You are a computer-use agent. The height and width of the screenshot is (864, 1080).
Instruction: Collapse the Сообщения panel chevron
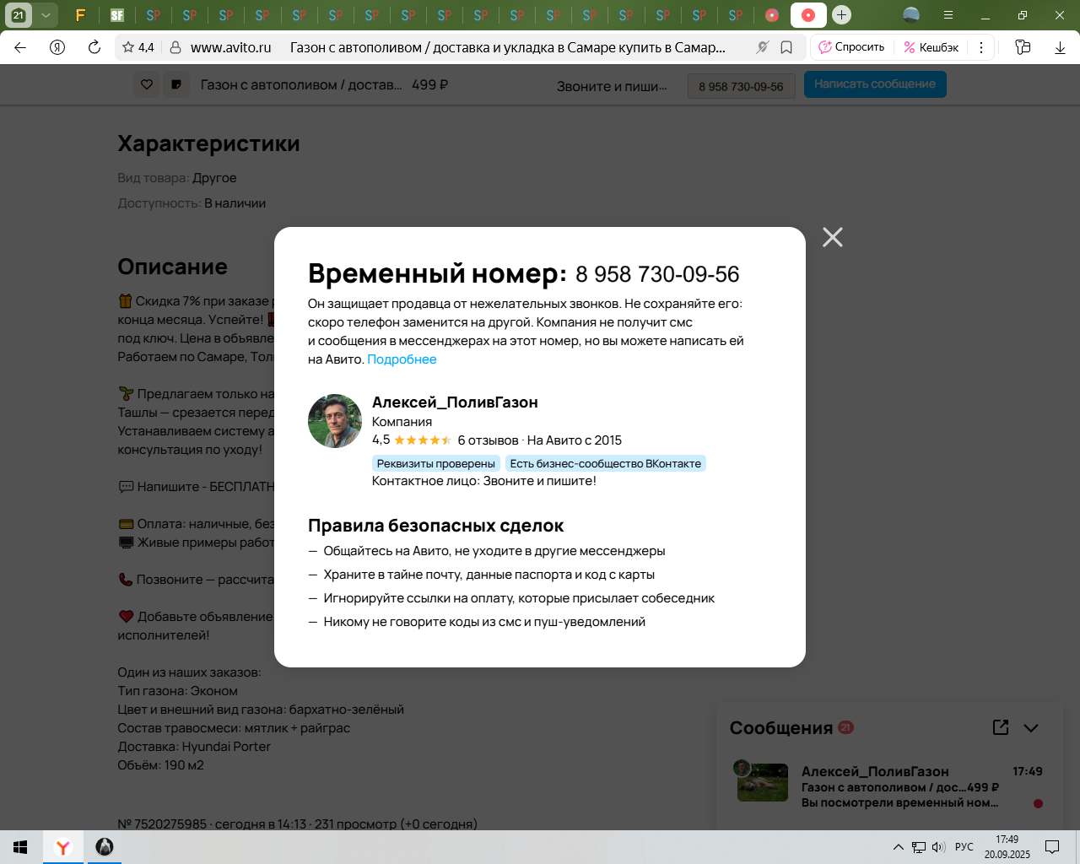coord(1031,728)
